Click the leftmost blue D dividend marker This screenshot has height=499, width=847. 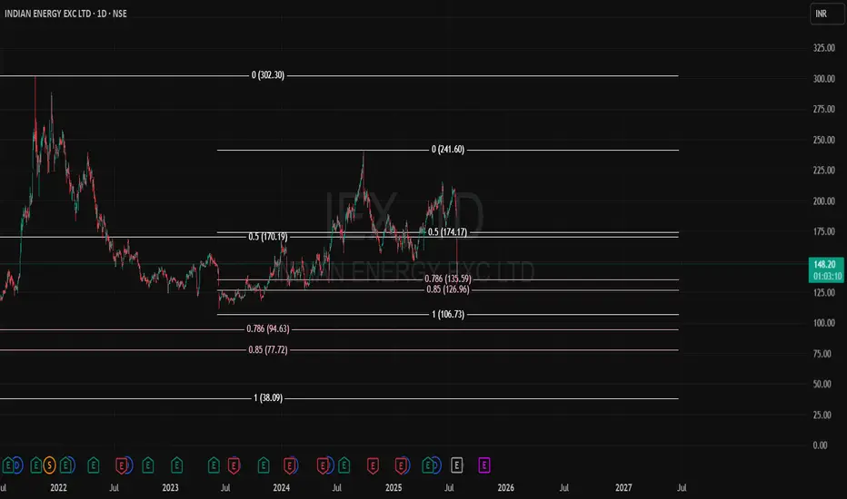(17, 465)
